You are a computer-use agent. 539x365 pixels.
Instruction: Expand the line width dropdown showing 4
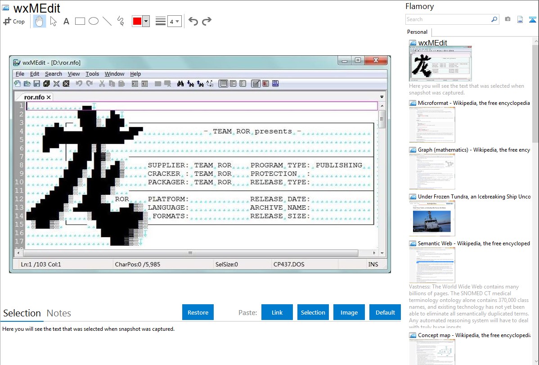point(174,21)
